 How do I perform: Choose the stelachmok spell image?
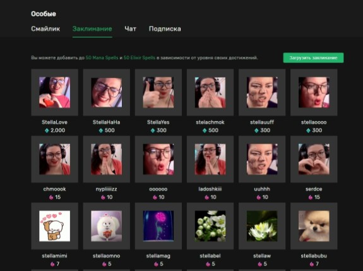210,93
